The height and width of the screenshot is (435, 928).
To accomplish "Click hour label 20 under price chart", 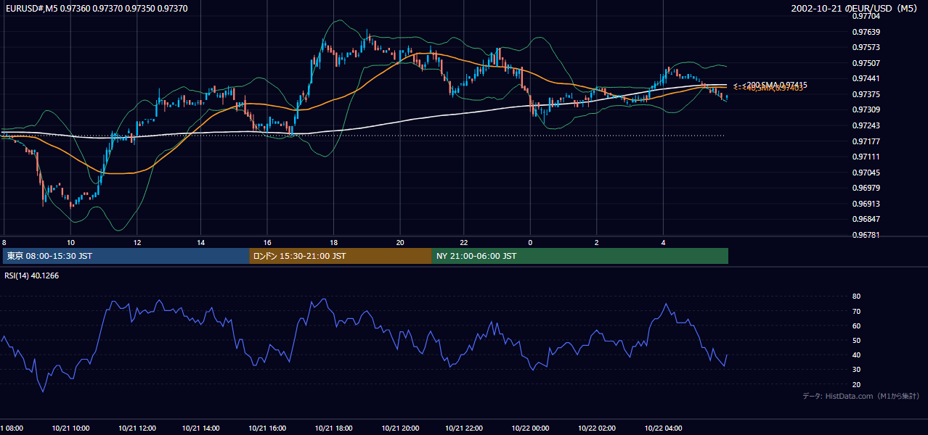I will point(400,242).
